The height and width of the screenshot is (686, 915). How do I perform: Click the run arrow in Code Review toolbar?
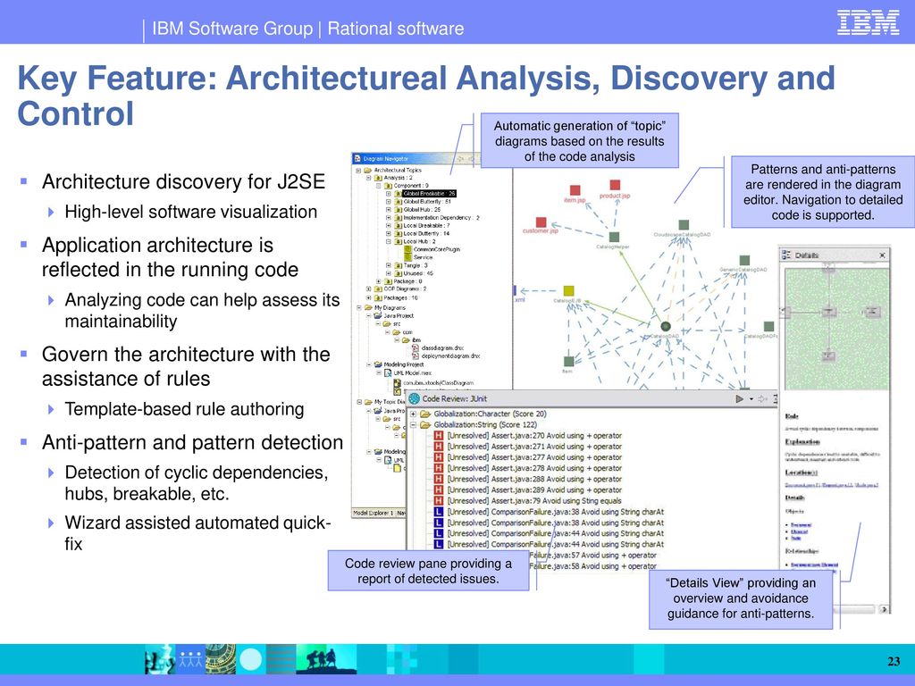tap(739, 399)
